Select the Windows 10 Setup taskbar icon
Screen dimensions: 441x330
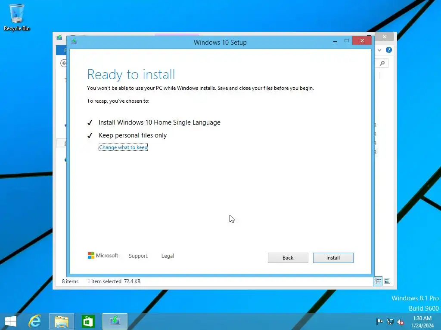pos(115,321)
